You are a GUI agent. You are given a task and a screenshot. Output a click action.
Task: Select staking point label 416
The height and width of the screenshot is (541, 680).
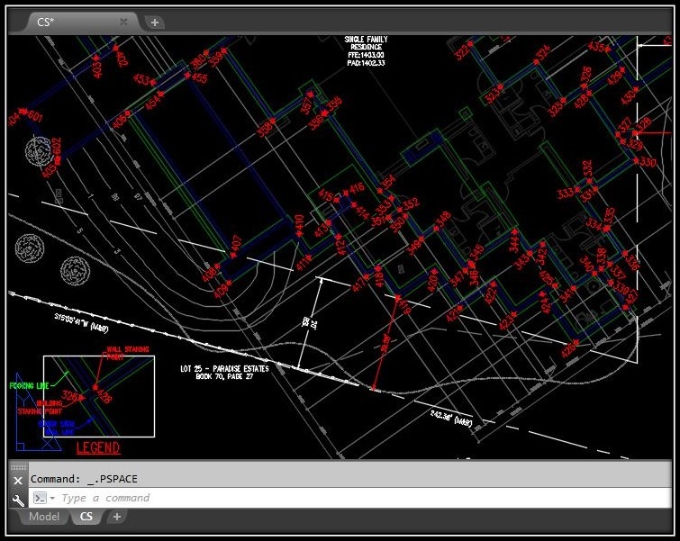358,188
